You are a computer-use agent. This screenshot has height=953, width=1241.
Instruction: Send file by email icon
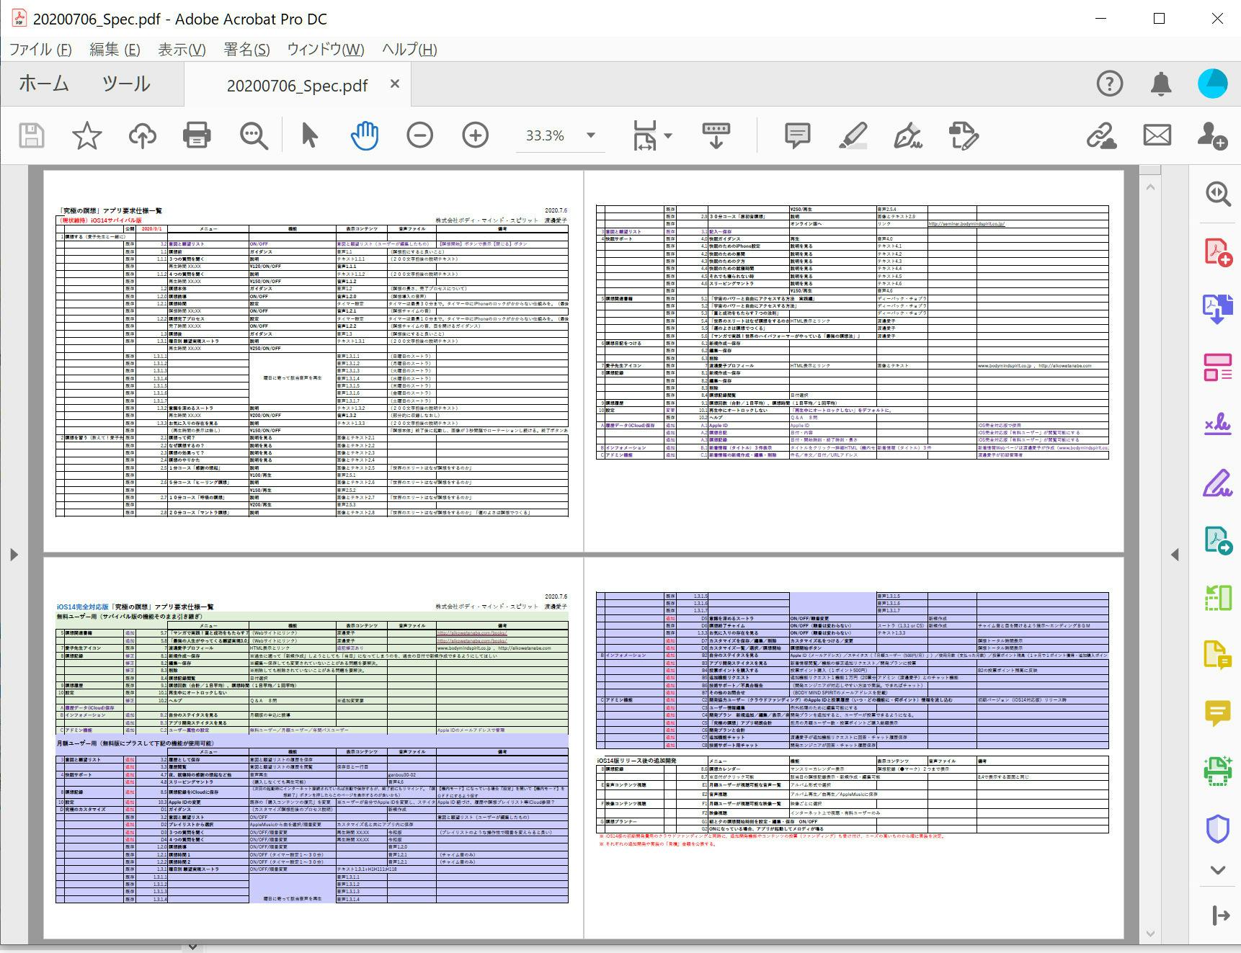[x=1157, y=135]
